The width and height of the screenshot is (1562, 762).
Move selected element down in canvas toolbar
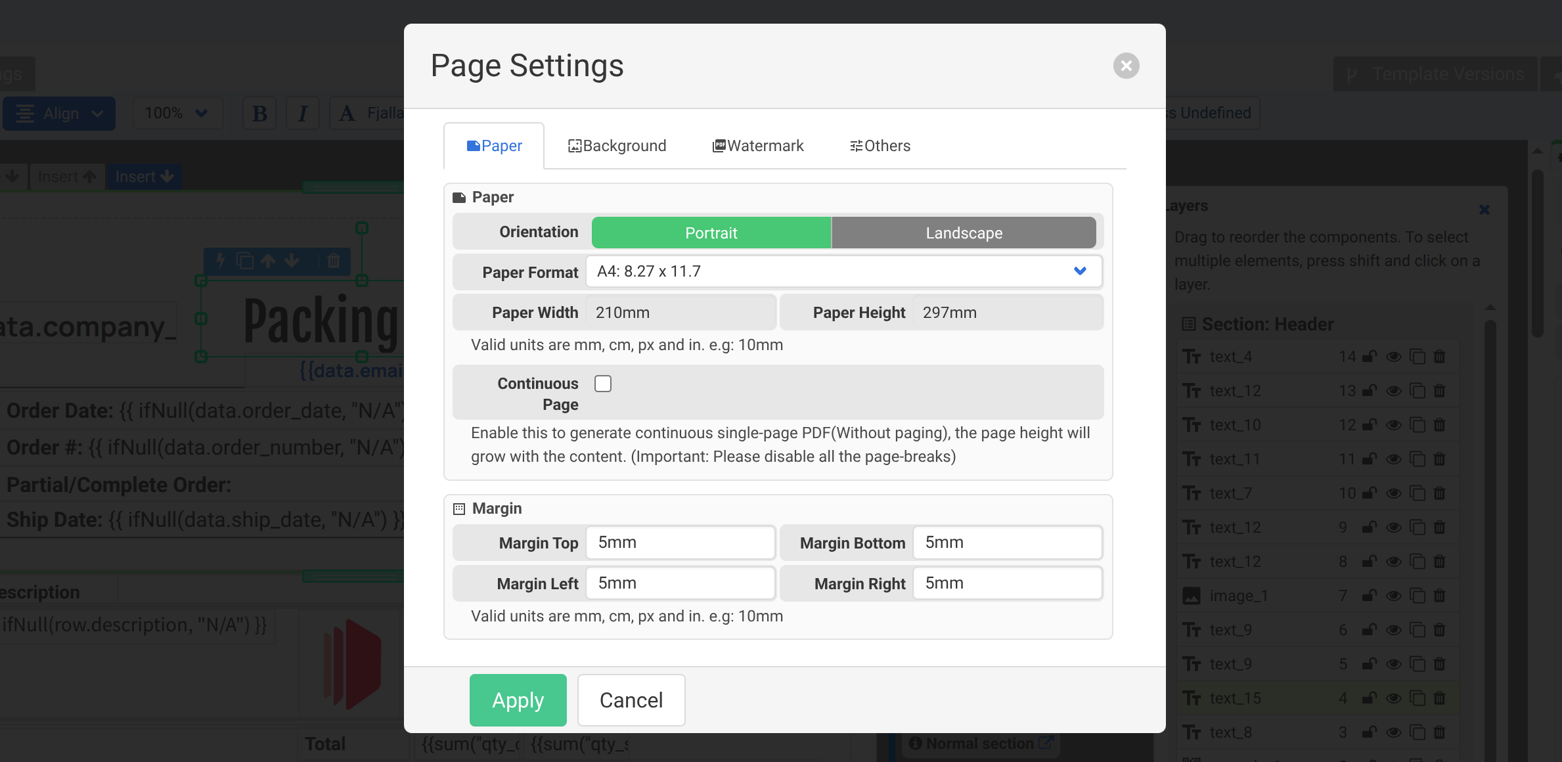[x=292, y=261]
